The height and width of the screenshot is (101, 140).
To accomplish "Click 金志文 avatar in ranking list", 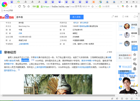I will tap(127, 43).
